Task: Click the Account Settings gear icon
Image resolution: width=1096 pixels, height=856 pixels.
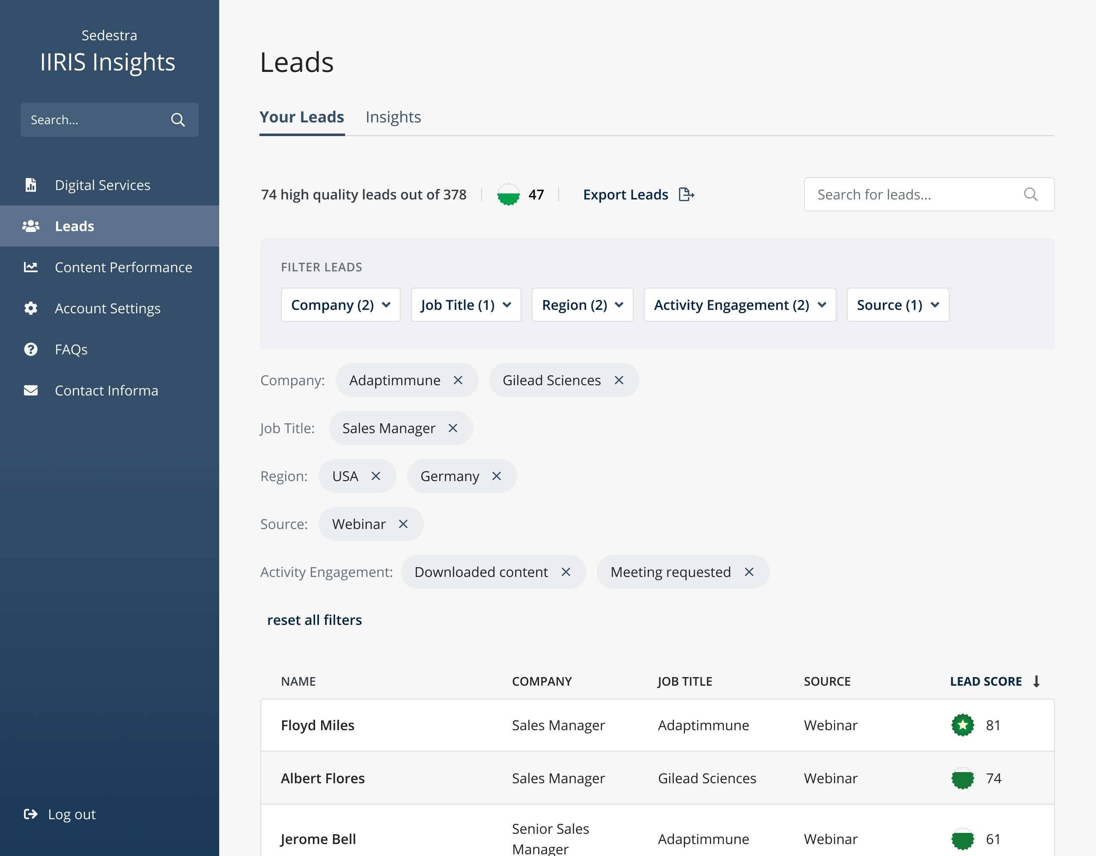Action: (x=31, y=308)
